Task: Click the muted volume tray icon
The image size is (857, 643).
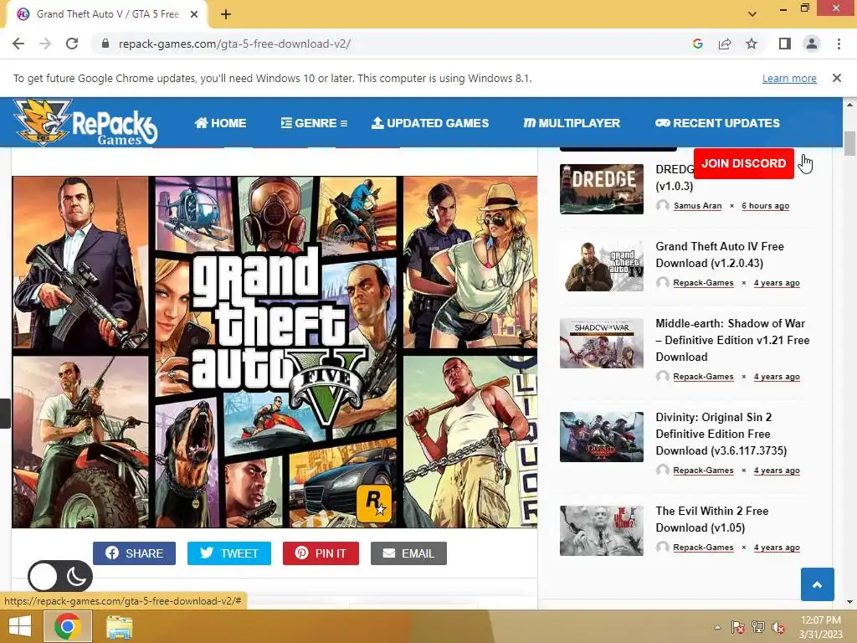Action: point(777,627)
